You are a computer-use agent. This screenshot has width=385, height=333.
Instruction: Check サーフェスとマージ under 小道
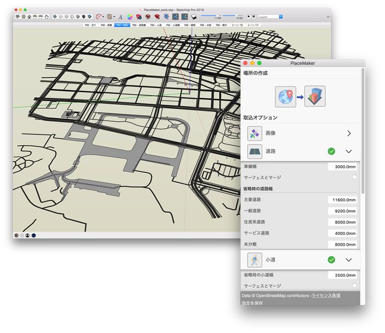click(355, 285)
